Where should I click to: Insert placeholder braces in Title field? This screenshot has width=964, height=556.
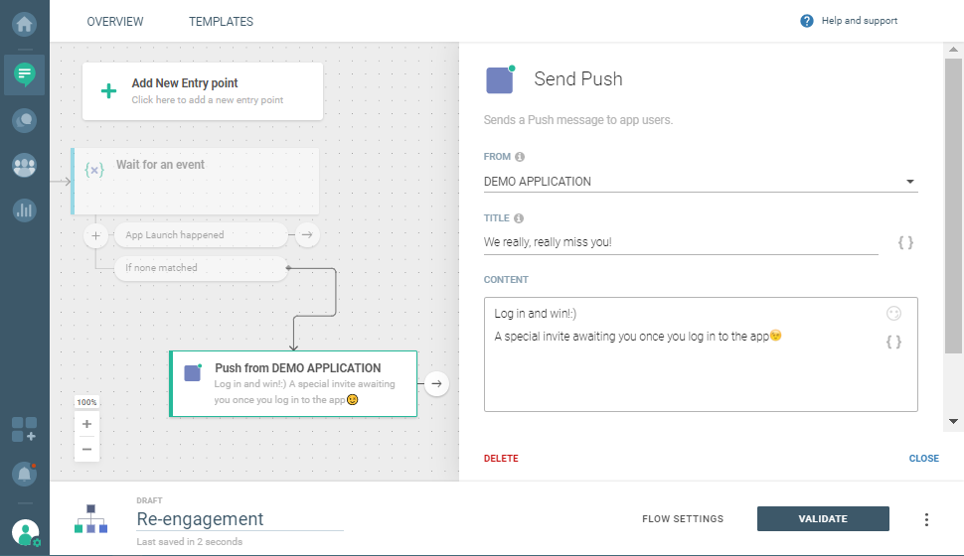point(905,242)
